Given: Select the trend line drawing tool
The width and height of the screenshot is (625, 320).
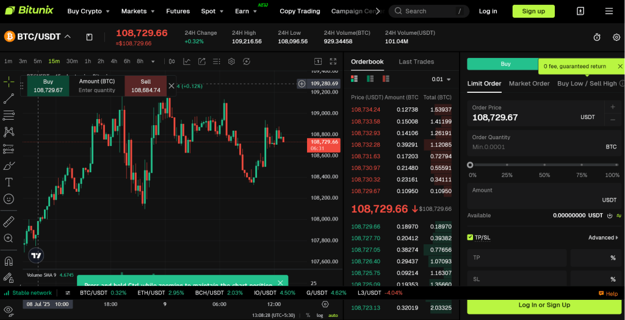Looking at the screenshot, I should pos(9,98).
